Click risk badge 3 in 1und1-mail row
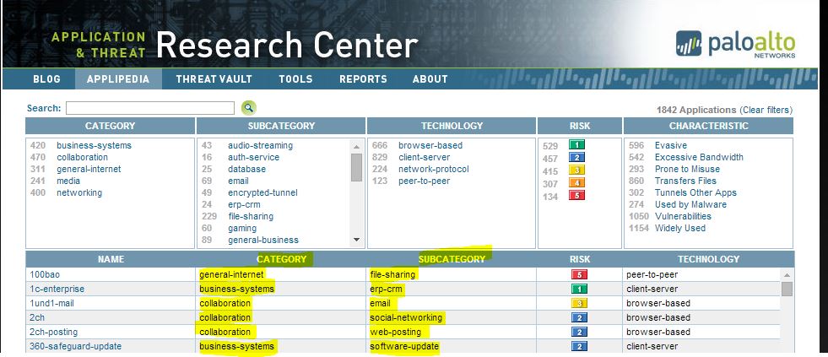 tap(579, 303)
